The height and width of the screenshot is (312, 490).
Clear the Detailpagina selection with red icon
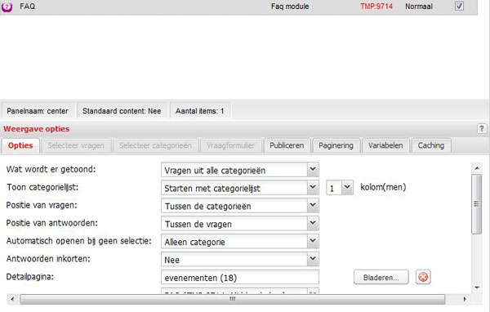click(x=423, y=277)
